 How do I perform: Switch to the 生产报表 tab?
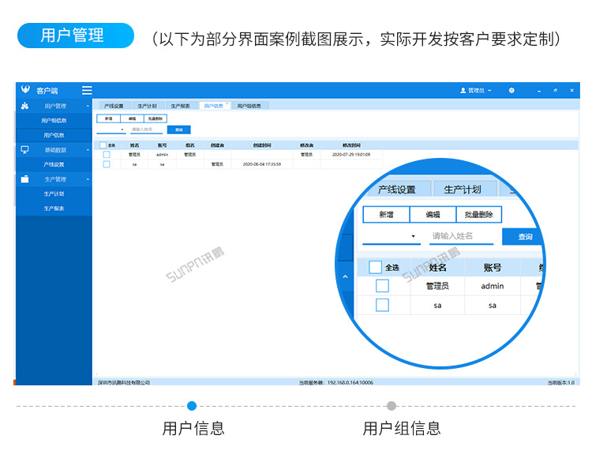click(x=180, y=106)
